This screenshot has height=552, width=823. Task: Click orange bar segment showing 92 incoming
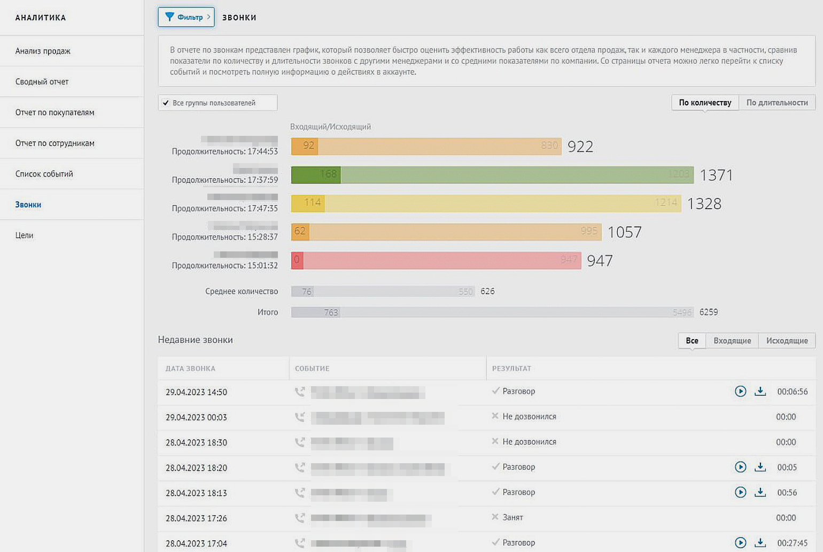coord(305,147)
